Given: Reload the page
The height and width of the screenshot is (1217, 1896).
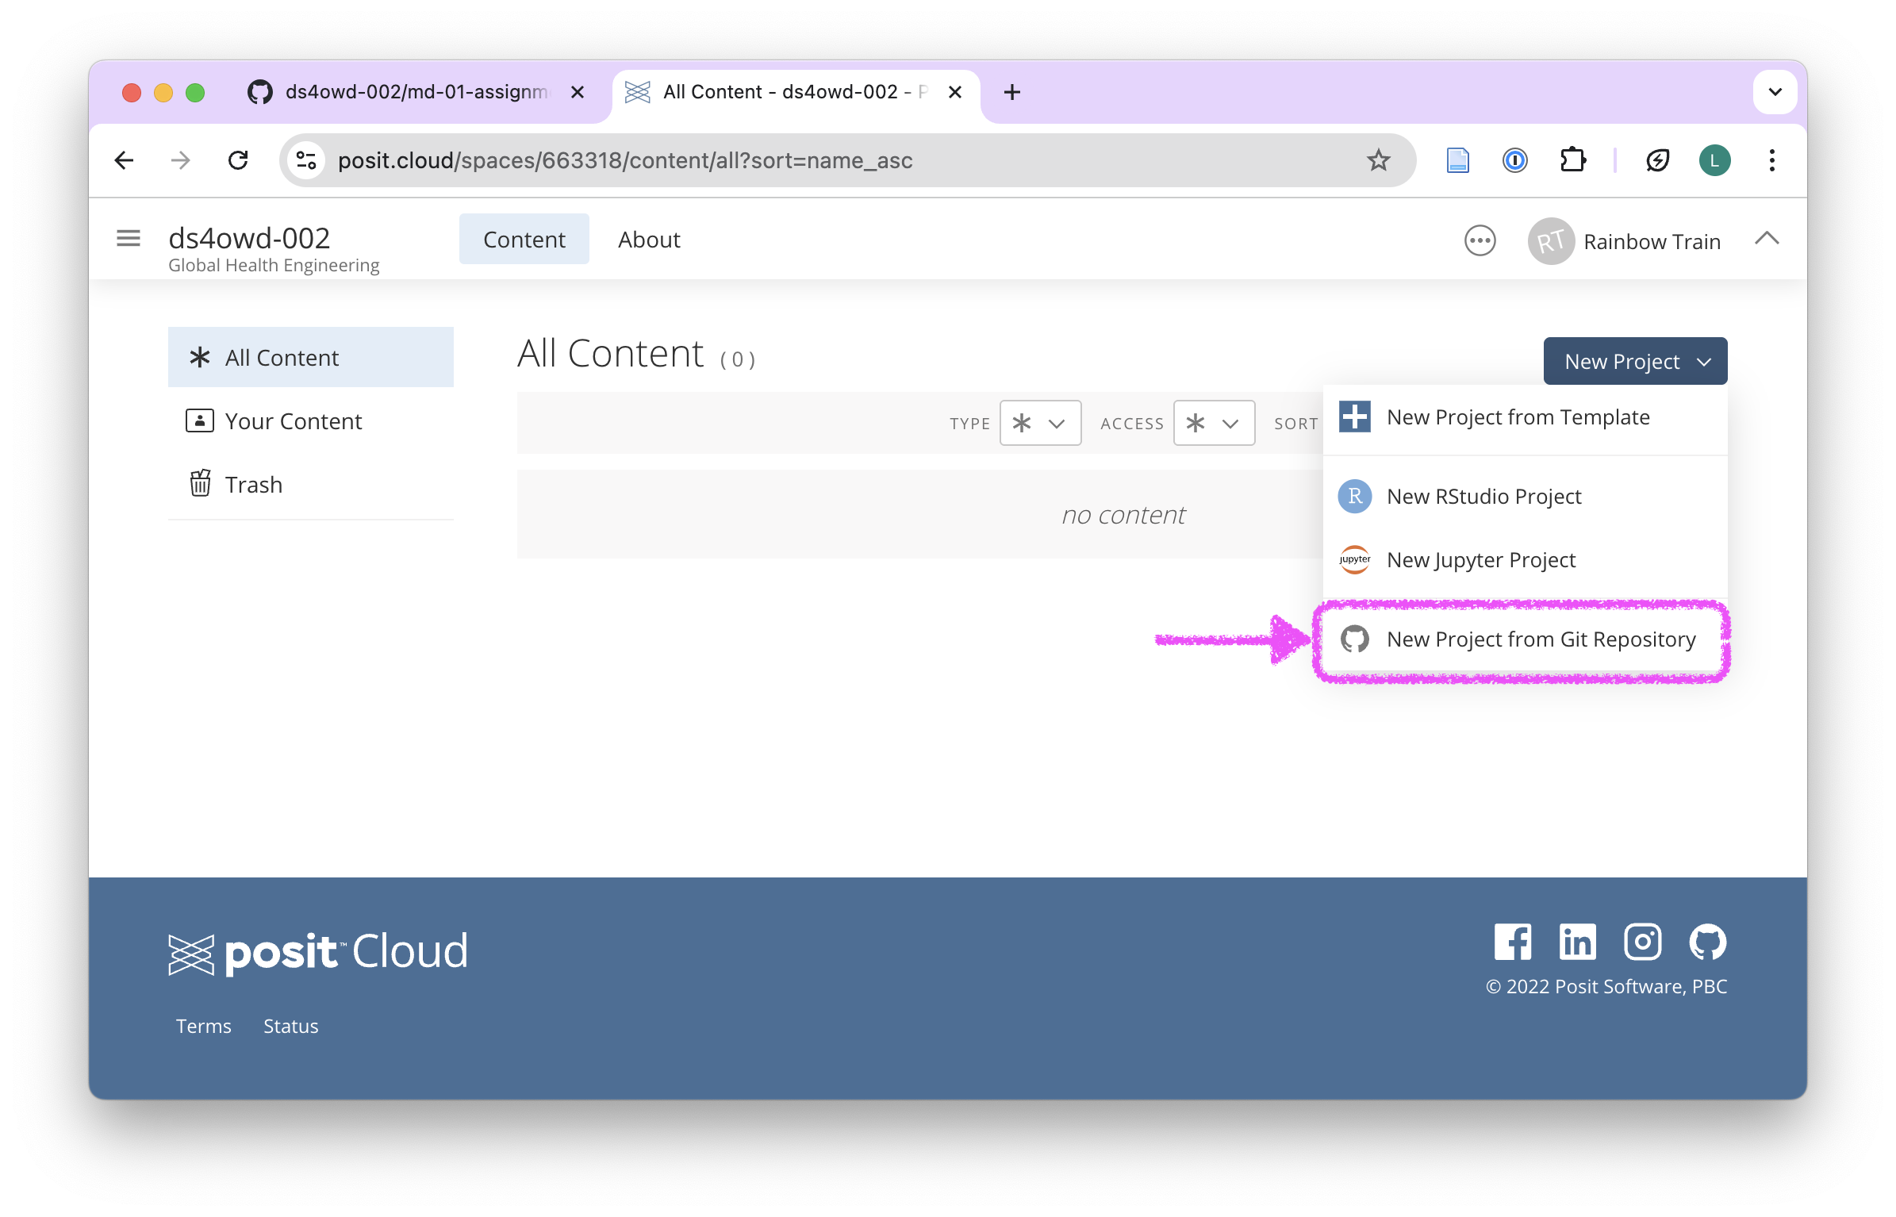Looking at the screenshot, I should click(238, 160).
